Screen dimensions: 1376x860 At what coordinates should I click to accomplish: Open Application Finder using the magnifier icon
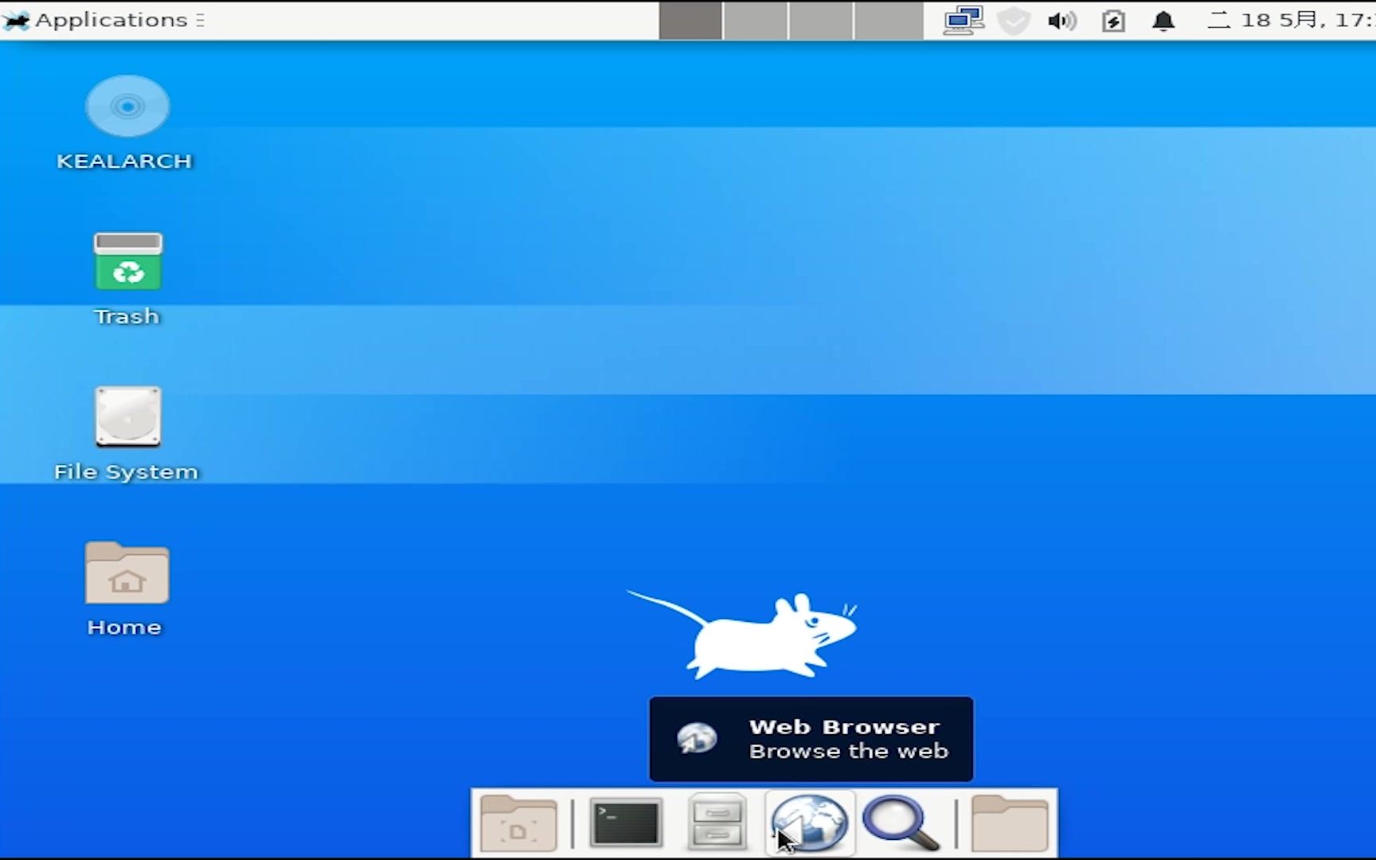(x=901, y=823)
